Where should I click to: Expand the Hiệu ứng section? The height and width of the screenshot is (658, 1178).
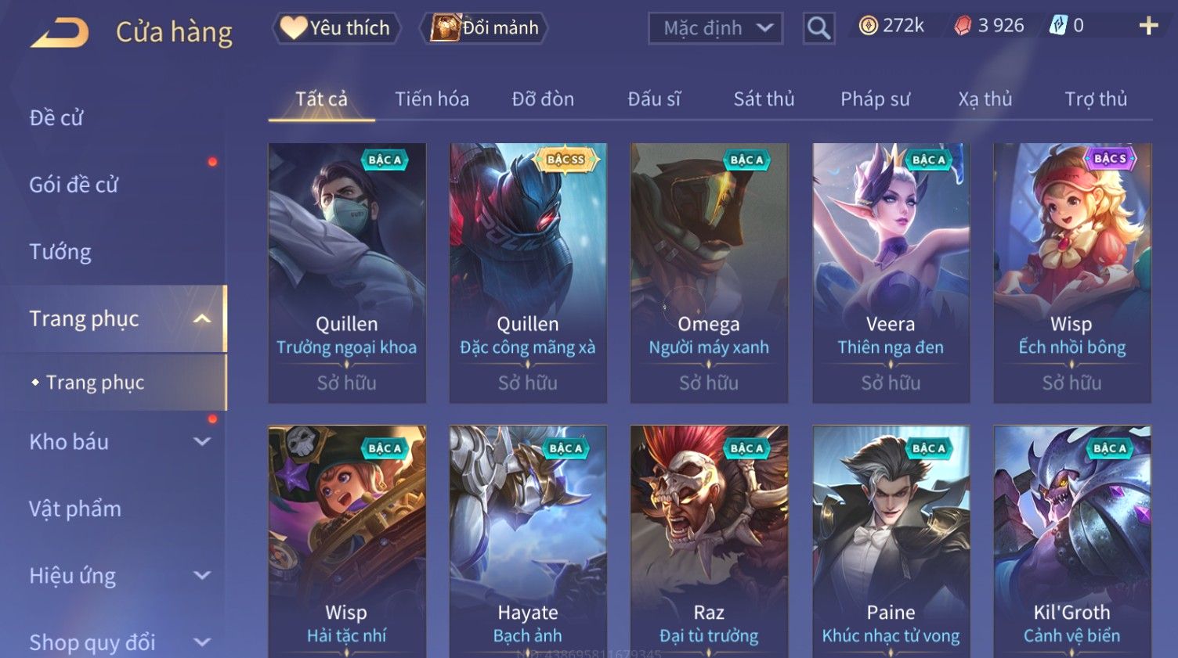(202, 575)
